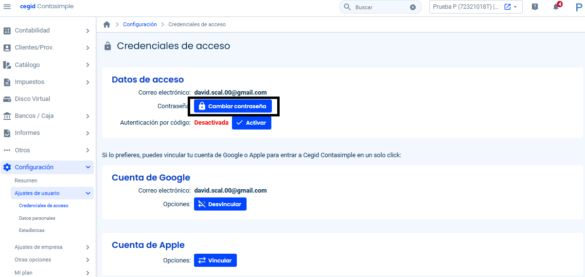Go to Configuración breadcrumb link
This screenshot has width=585, height=277.
[140, 24]
